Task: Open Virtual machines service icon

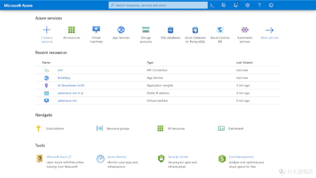Action: pos(96,30)
